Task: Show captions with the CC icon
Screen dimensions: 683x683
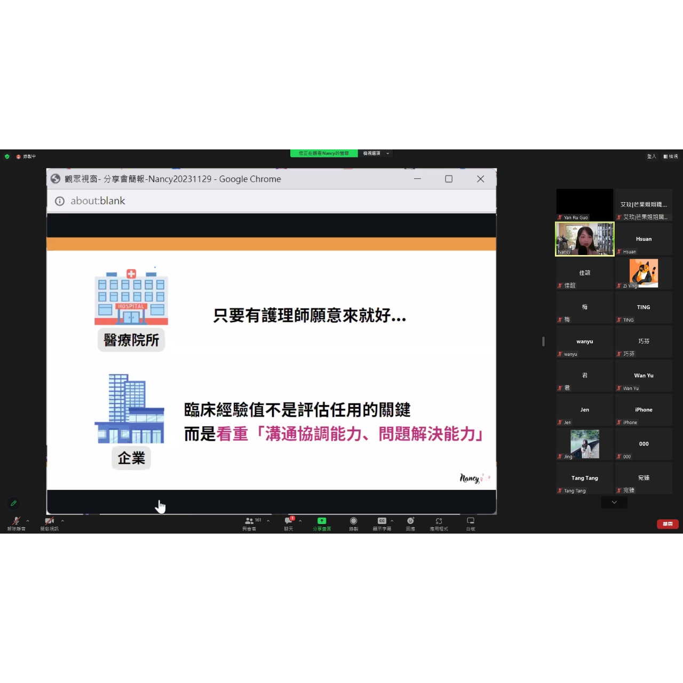Action: coord(382,523)
